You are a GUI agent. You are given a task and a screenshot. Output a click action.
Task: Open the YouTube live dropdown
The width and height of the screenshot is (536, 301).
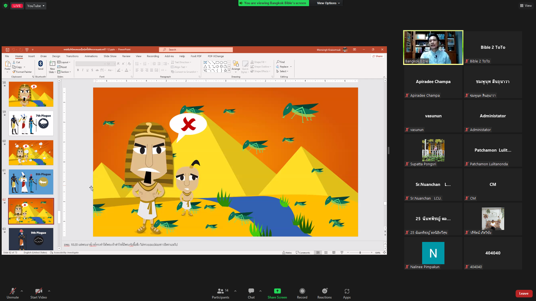coord(36,6)
